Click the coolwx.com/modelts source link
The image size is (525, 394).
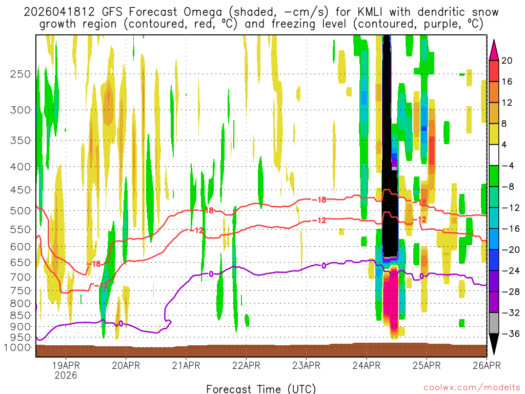(472, 388)
